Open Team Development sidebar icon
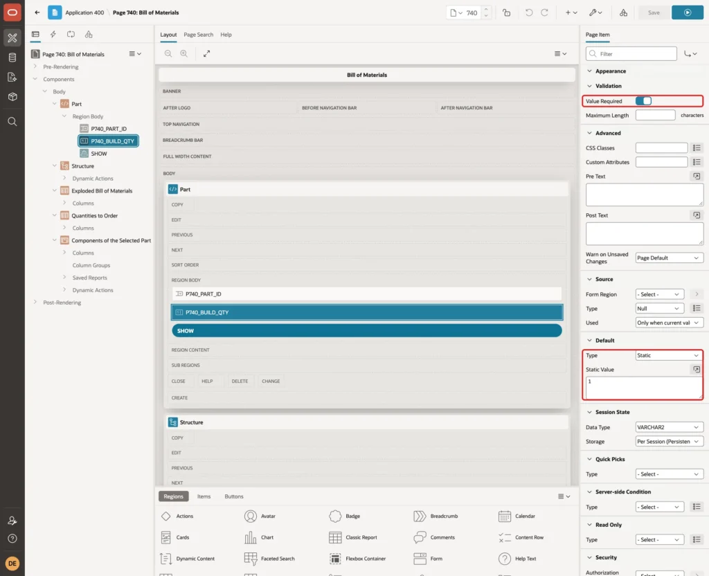Image resolution: width=709 pixels, height=576 pixels. pyautogui.click(x=12, y=78)
